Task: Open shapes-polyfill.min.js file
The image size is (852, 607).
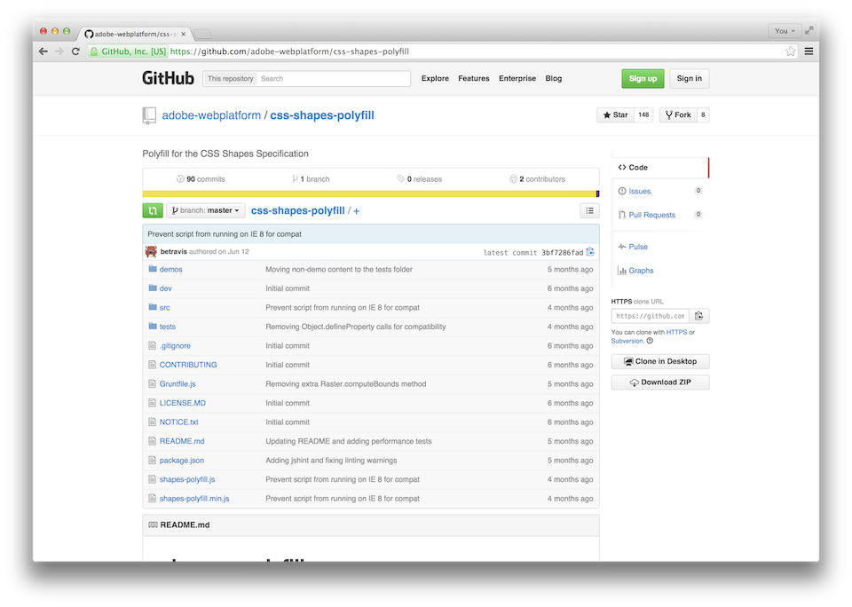Action: coord(194,499)
